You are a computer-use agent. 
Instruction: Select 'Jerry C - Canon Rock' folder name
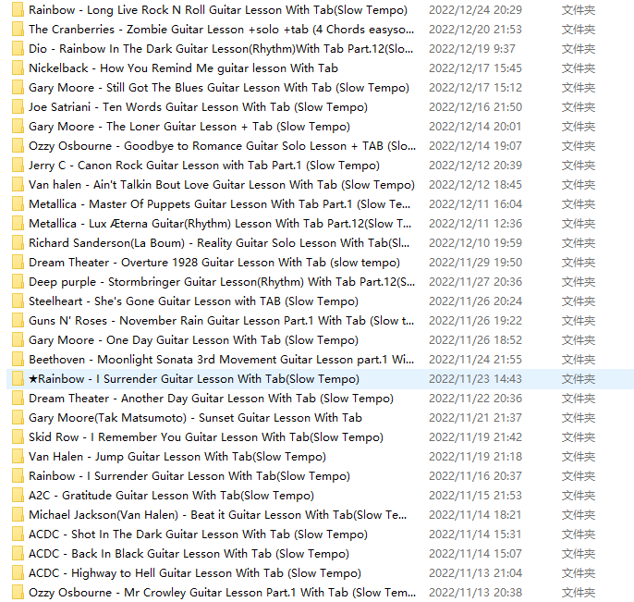point(204,165)
